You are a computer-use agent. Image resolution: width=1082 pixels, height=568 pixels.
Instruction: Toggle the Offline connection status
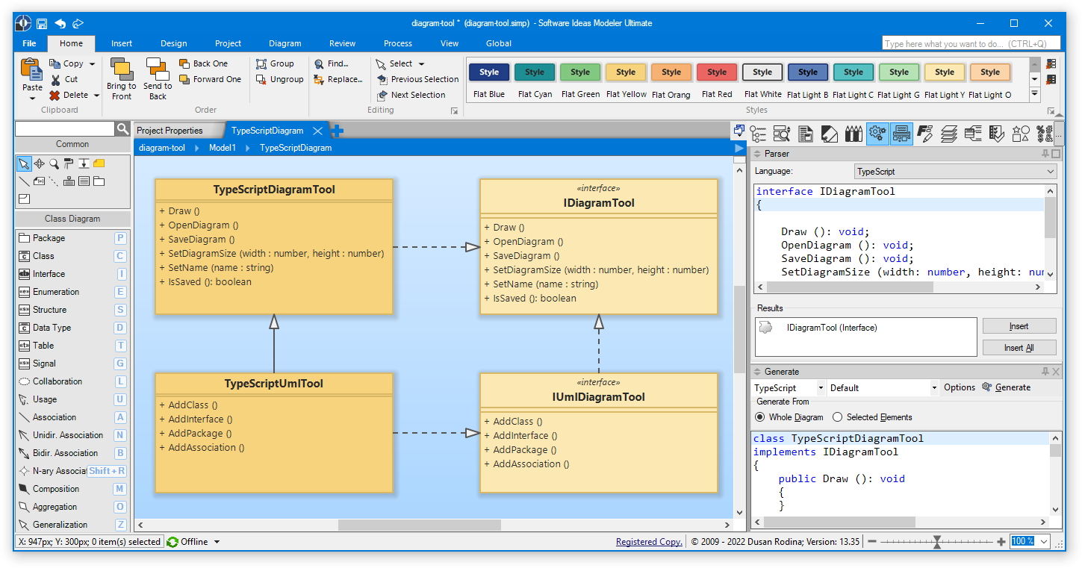coord(193,542)
